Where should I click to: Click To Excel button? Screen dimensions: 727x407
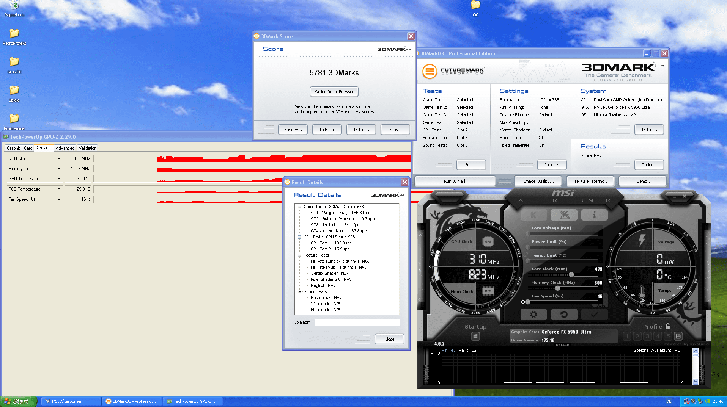(327, 130)
